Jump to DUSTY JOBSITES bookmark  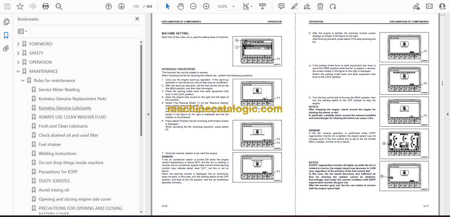coord(54,181)
